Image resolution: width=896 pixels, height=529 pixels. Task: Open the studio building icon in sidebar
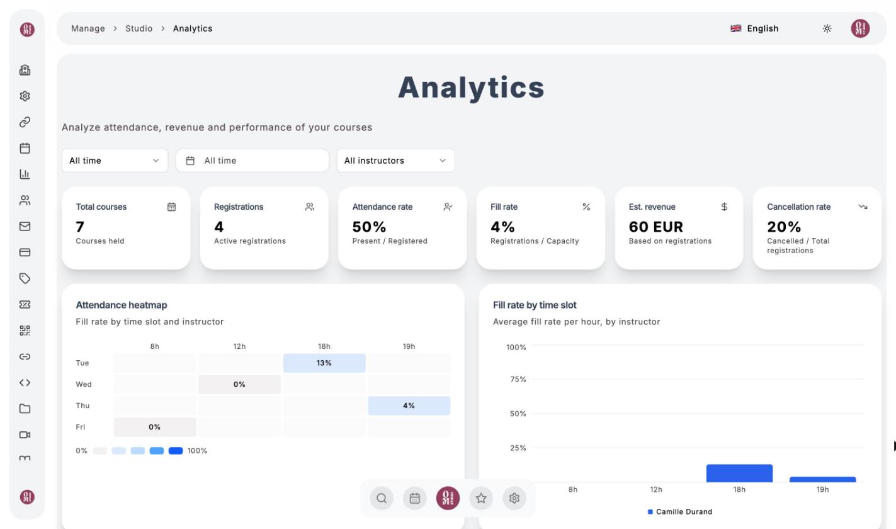click(25, 70)
